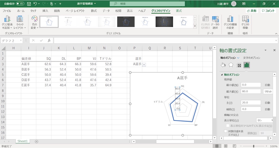This screenshot has height=148, width=279.
Task: Open the ページレイアウト tab
Action: [x=75, y=11]
